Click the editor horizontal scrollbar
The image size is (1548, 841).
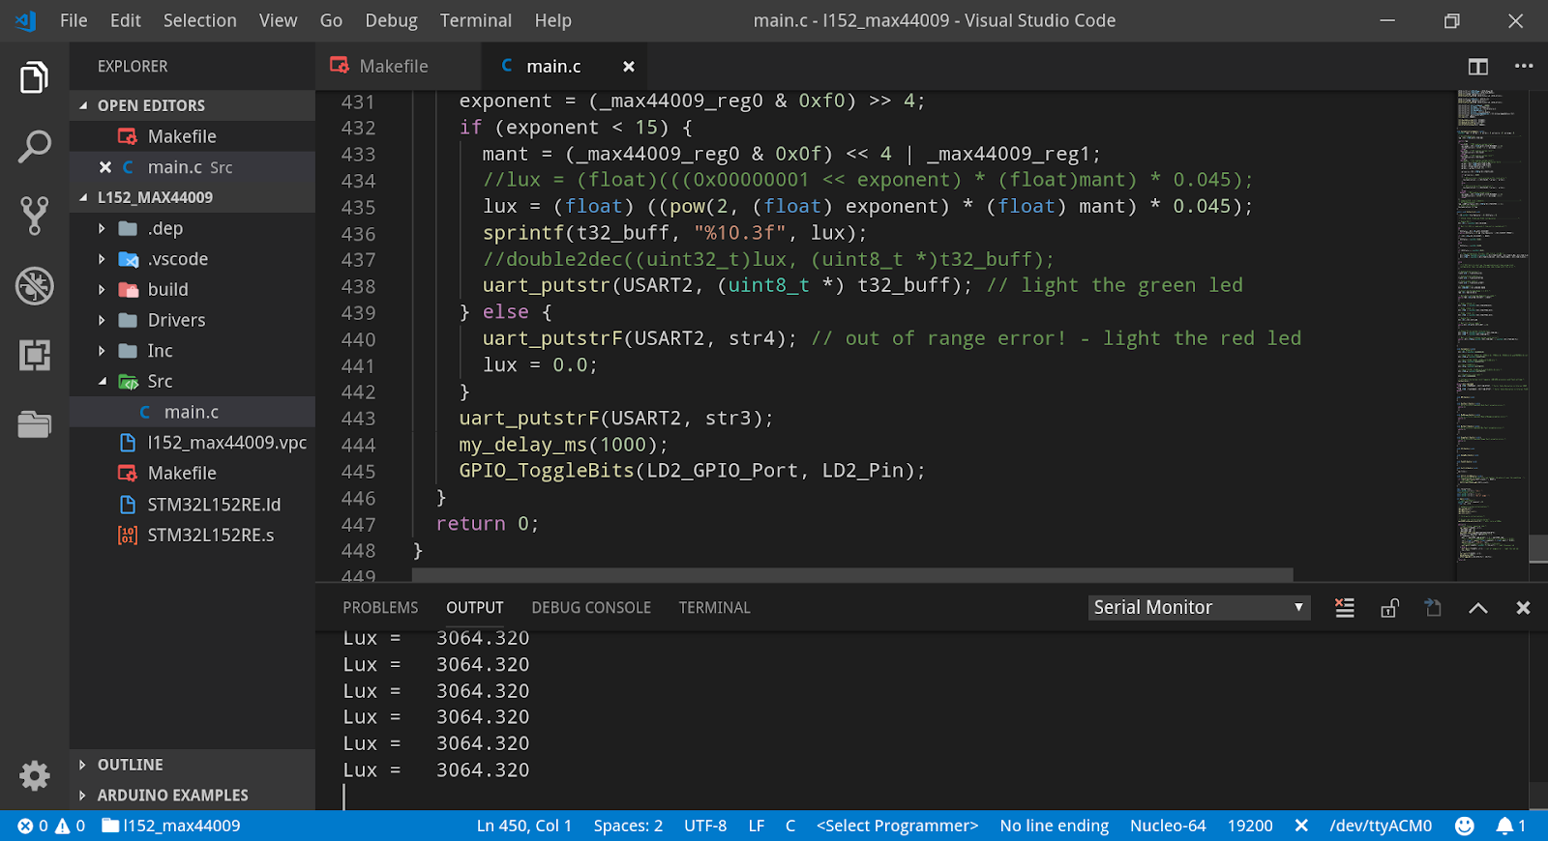(851, 575)
